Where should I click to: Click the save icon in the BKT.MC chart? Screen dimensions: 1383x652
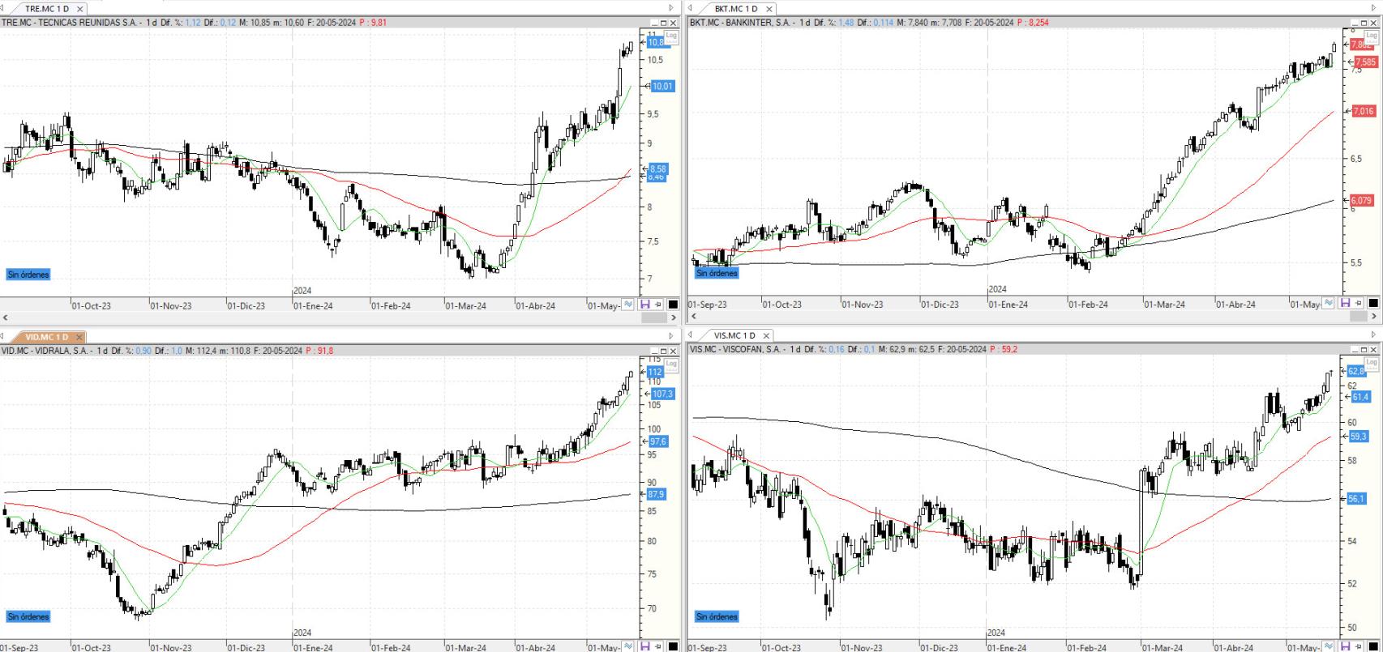click(x=1345, y=303)
